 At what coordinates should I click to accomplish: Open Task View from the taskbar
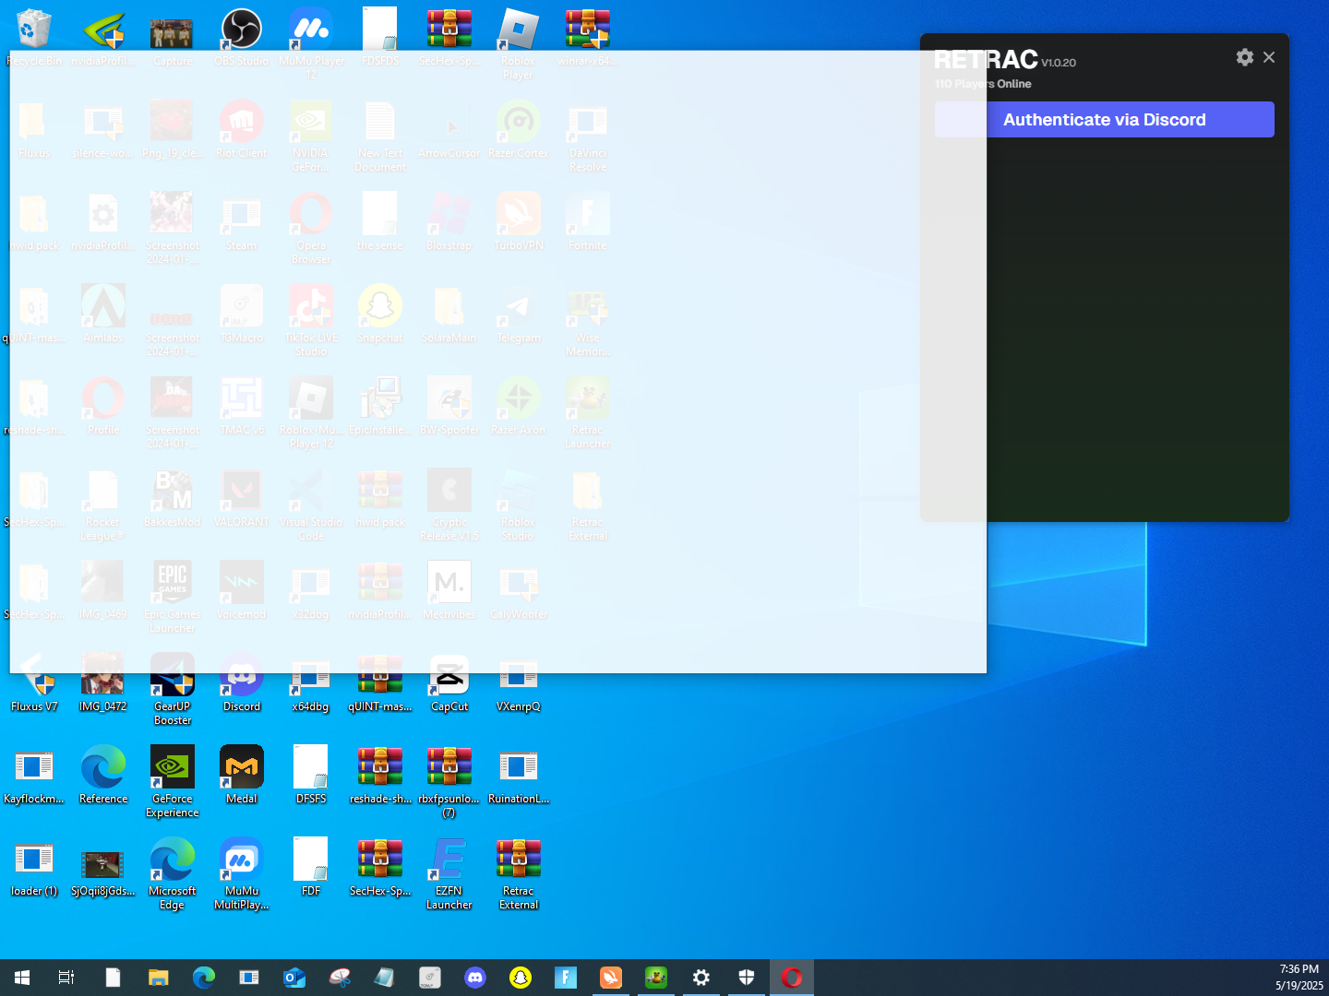coord(66,978)
